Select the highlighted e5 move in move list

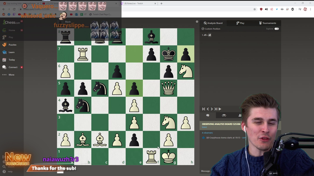(x=209, y=35)
